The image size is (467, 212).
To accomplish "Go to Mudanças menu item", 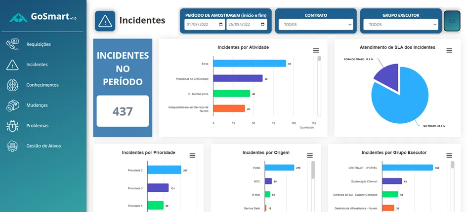I will coord(37,105).
